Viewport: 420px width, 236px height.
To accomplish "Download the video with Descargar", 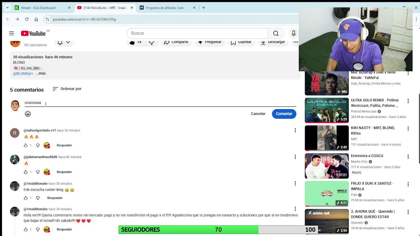I will pyautogui.click(x=273, y=42).
